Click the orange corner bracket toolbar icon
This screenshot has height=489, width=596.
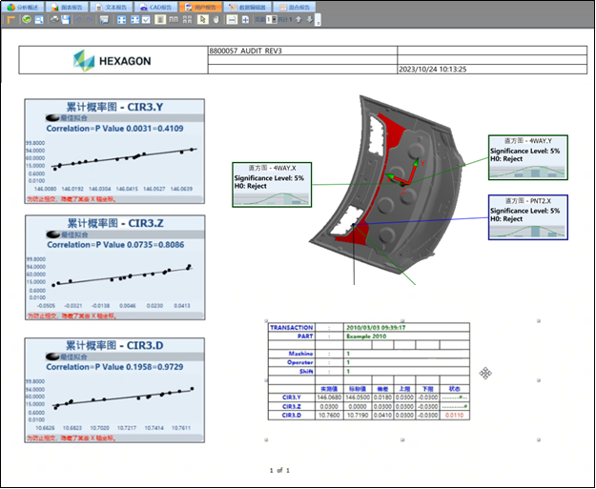10,20
